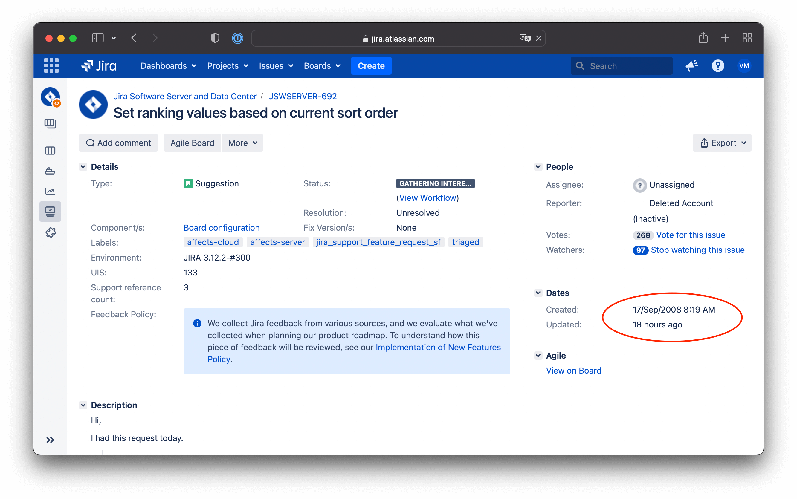Select the Issues icon in sidebar

(51, 212)
